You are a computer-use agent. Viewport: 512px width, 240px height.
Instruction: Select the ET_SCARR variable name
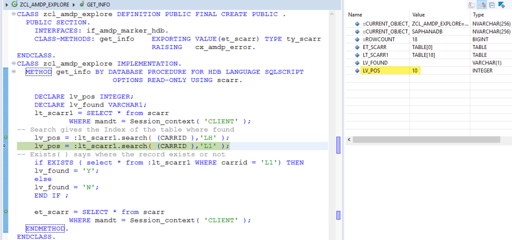(x=375, y=47)
